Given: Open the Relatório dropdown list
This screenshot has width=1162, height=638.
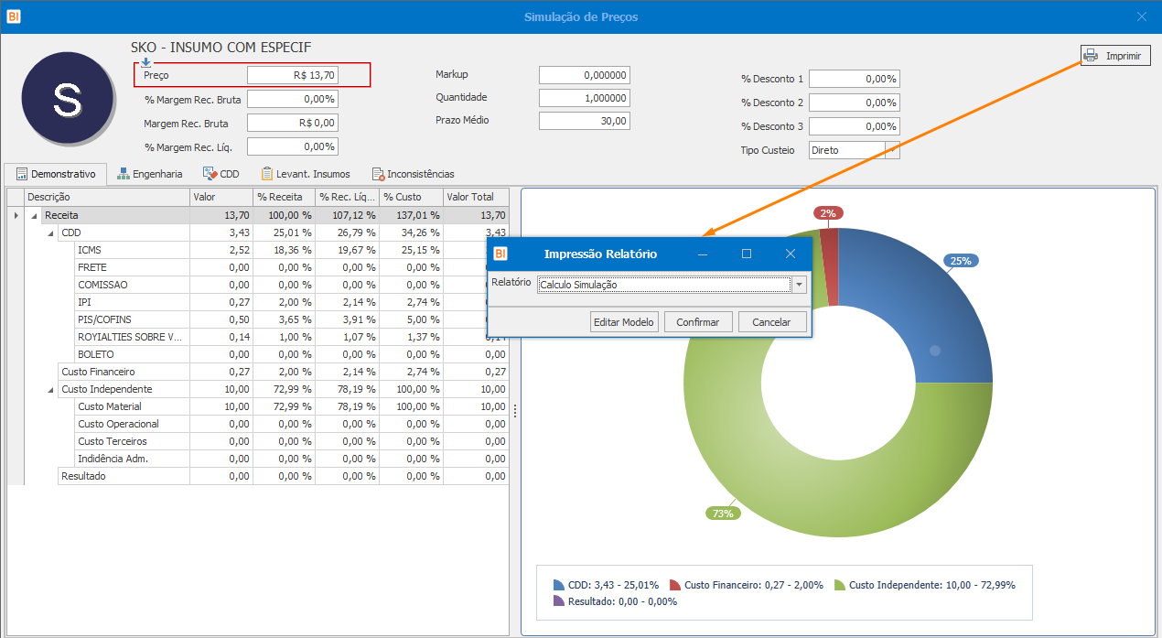Looking at the screenshot, I should coord(800,285).
